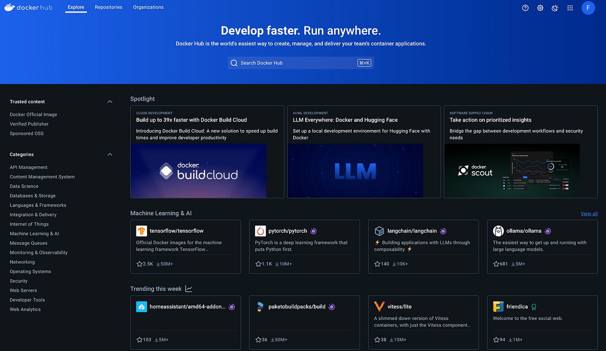Open the vitess/lite repository title
Image resolution: width=606 pixels, height=351 pixels.
point(400,307)
